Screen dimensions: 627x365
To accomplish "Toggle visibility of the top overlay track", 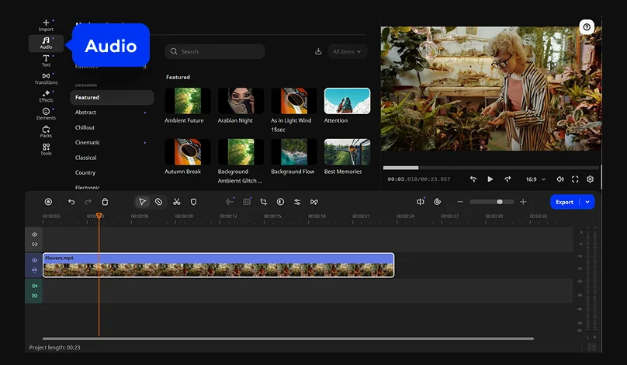I will (34, 235).
